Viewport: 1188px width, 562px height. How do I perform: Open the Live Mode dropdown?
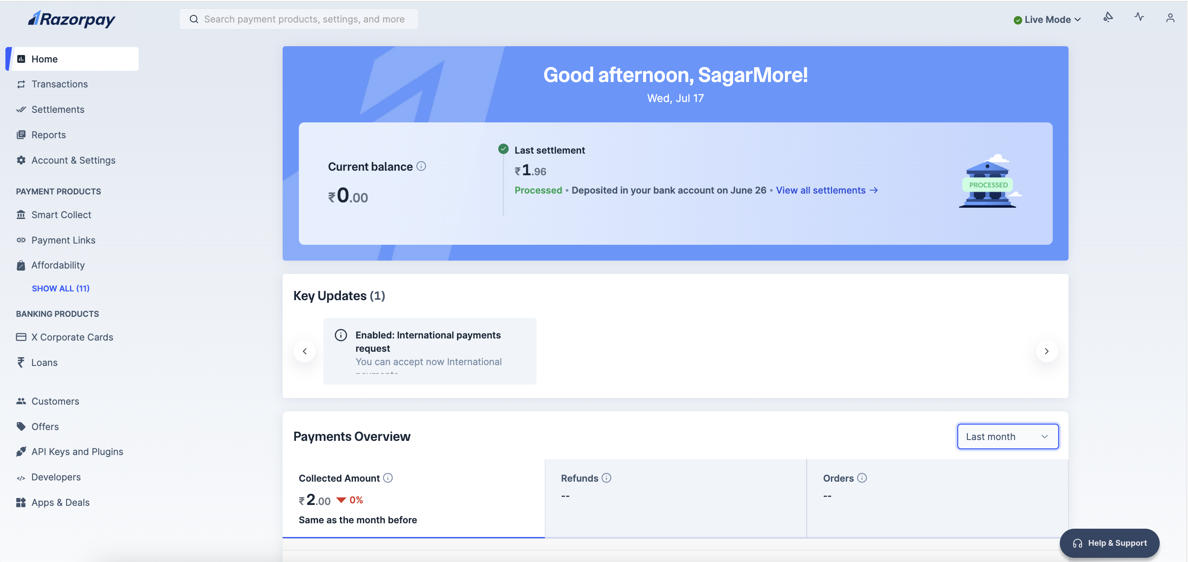[1047, 20]
